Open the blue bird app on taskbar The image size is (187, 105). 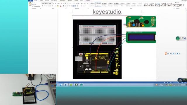[61, 85]
